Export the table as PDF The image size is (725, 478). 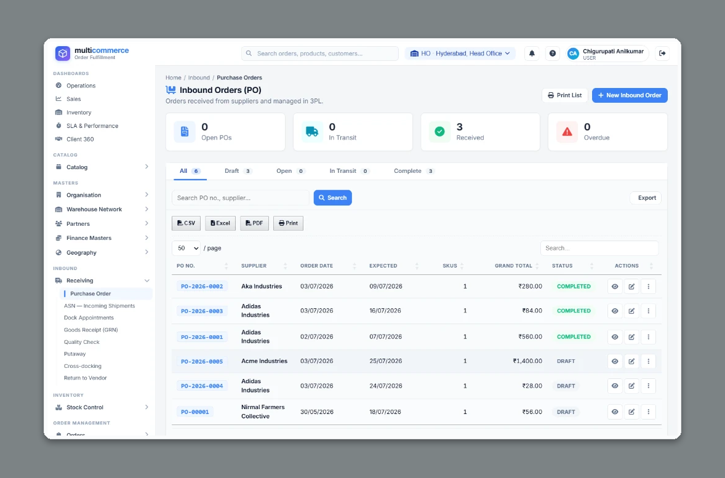(254, 223)
